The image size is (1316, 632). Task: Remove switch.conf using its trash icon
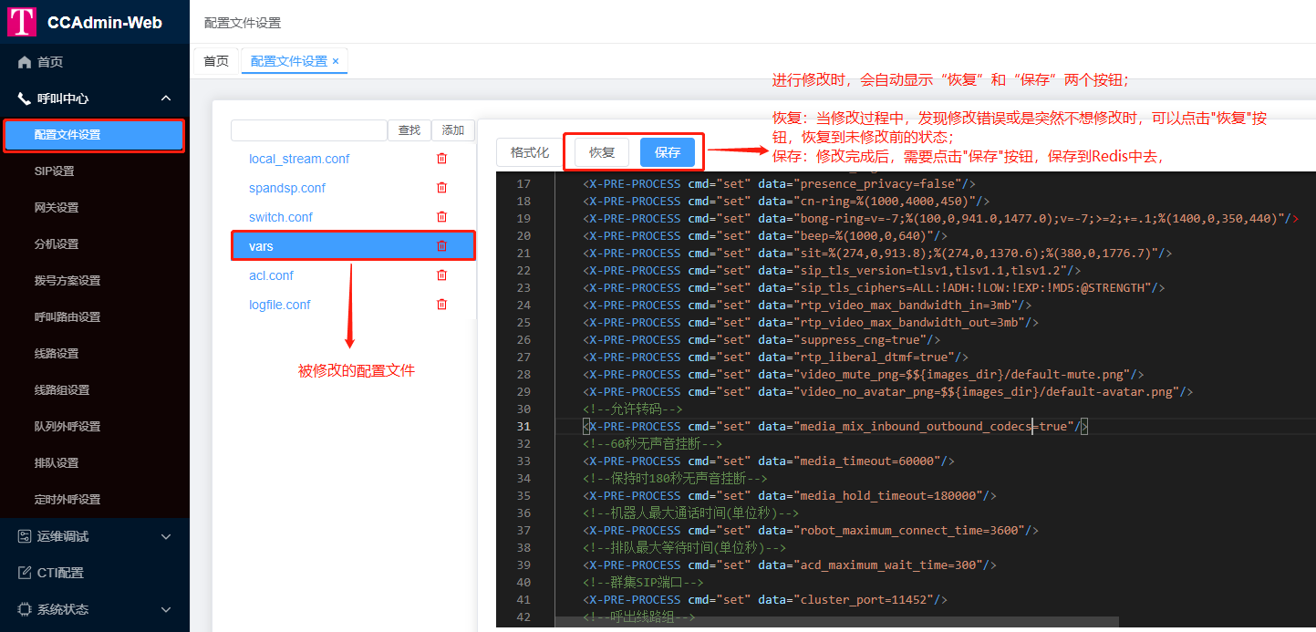441,217
